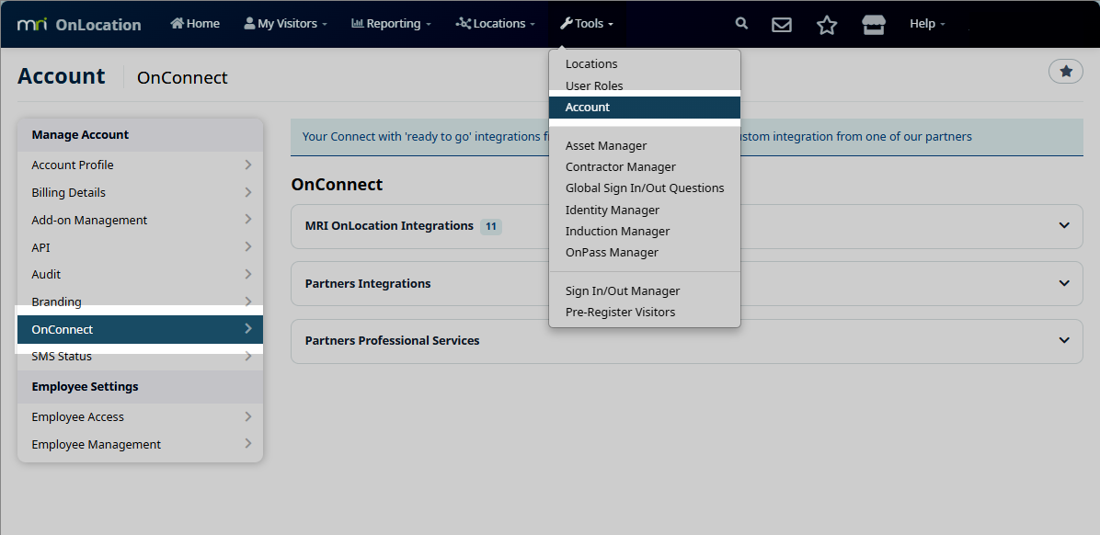Expand Partners Integrations chevron
The width and height of the screenshot is (1100, 535).
coord(1064,284)
